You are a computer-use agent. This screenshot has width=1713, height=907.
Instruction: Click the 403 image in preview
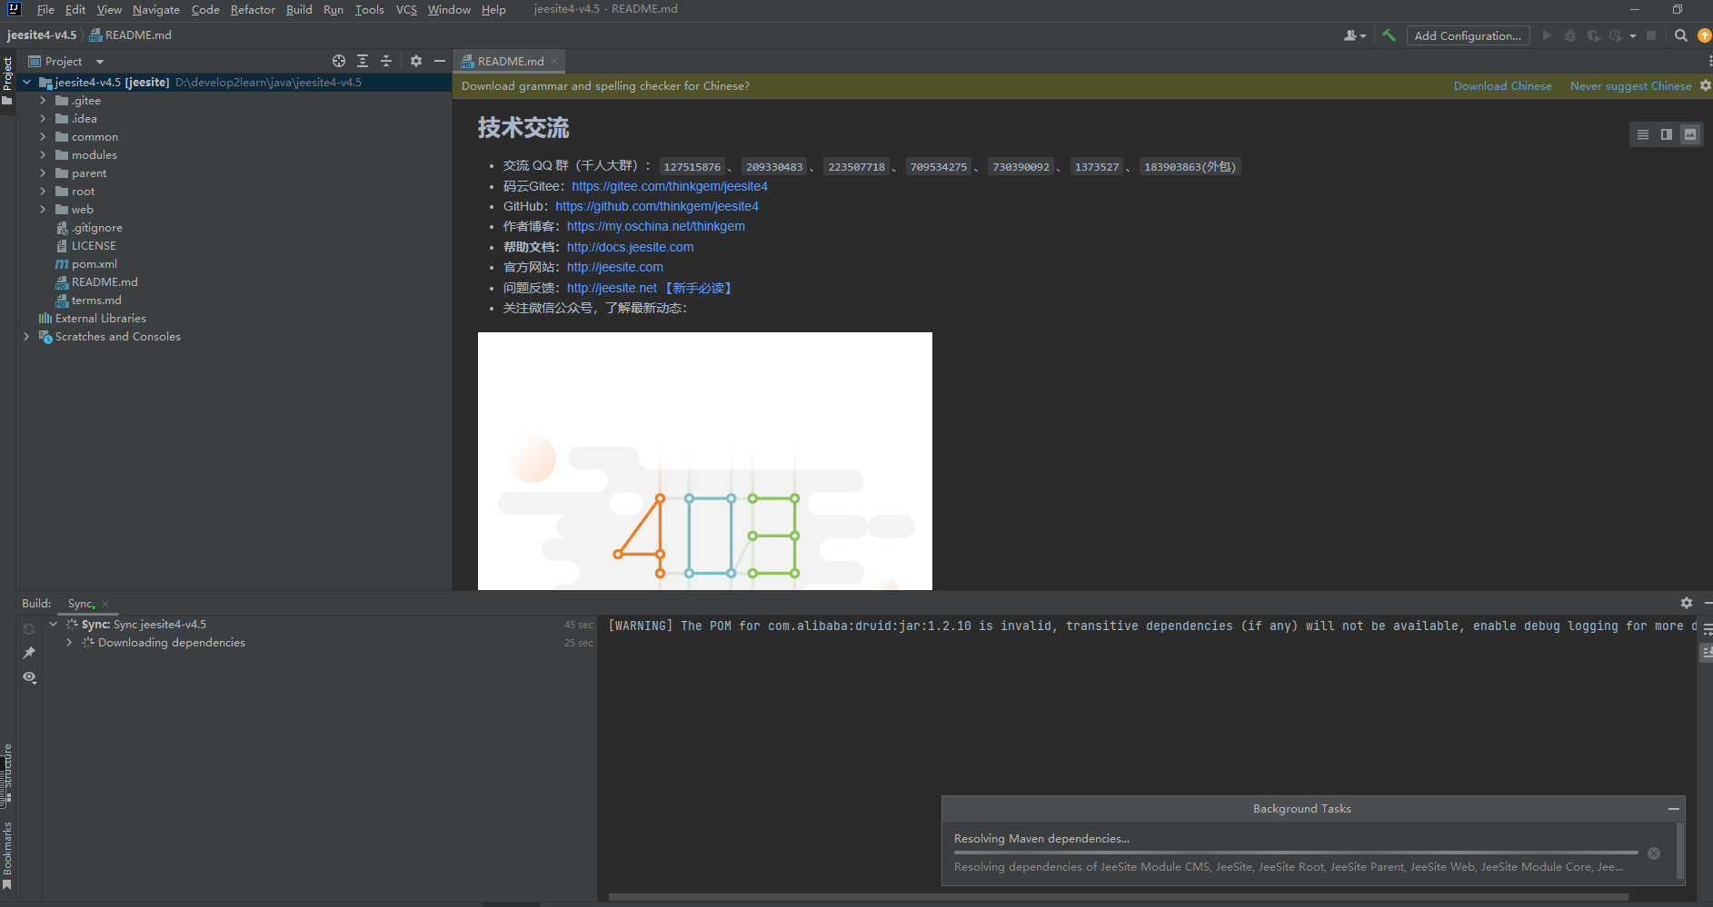(705, 461)
